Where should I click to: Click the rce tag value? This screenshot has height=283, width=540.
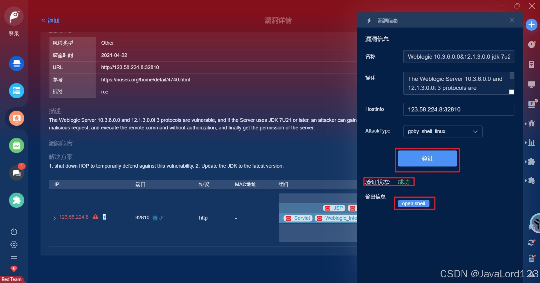105,92
